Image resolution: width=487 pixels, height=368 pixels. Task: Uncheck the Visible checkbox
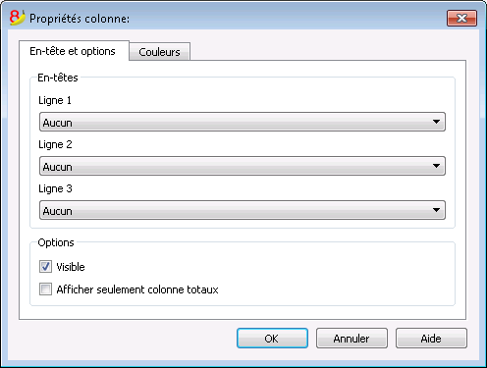coord(45,267)
